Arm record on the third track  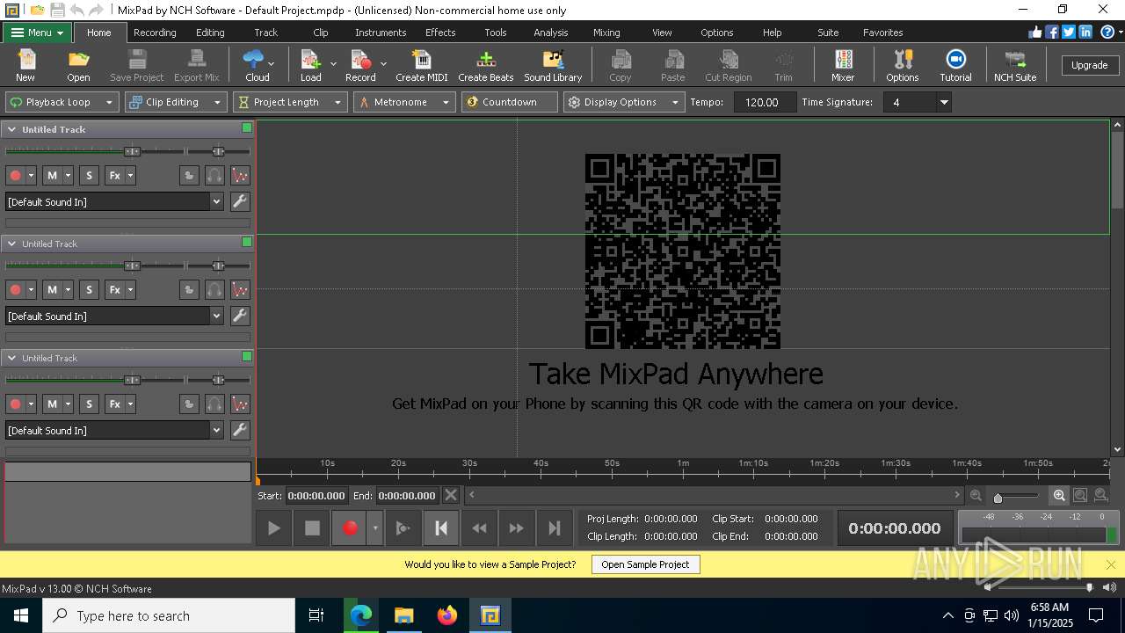[15, 404]
